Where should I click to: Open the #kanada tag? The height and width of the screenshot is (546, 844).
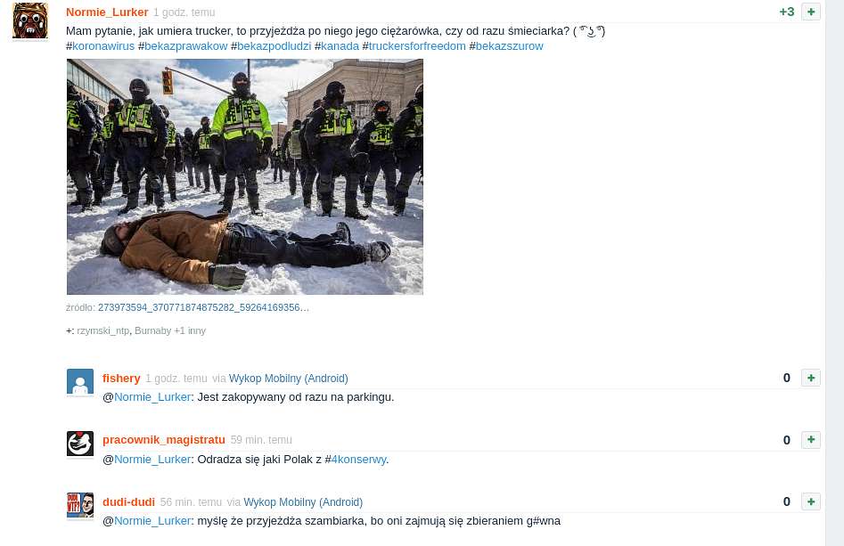pos(337,46)
